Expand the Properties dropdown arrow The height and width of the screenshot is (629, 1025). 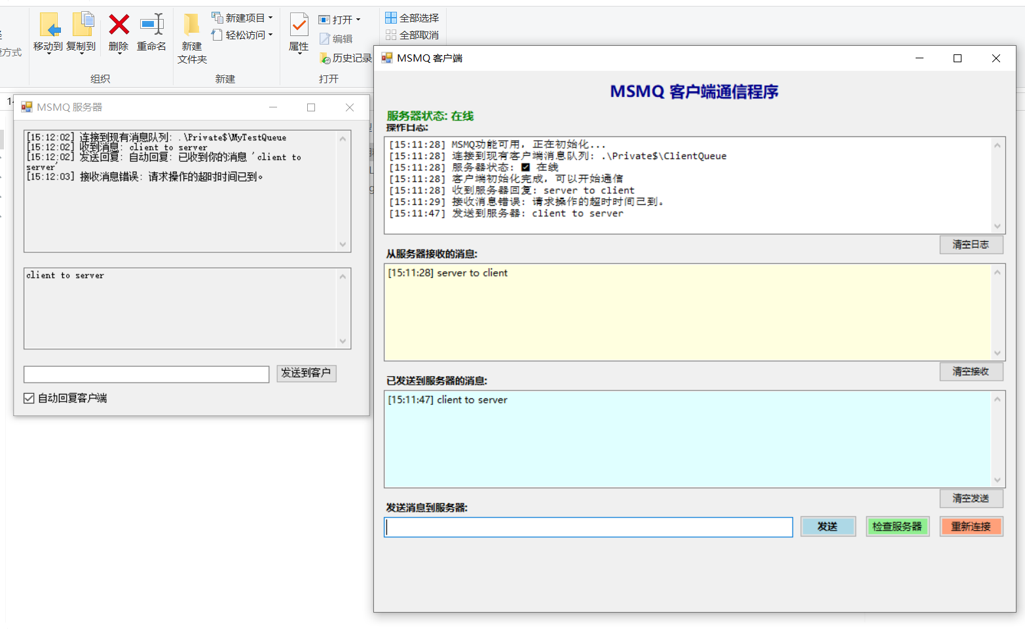click(x=299, y=54)
